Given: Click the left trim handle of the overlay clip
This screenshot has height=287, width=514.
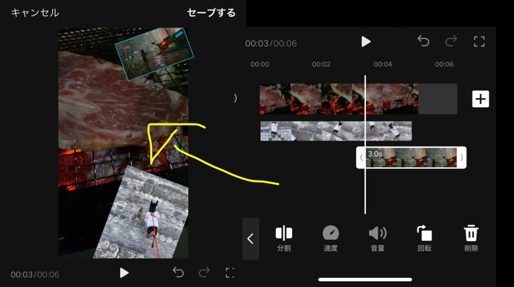Looking at the screenshot, I should (x=361, y=158).
